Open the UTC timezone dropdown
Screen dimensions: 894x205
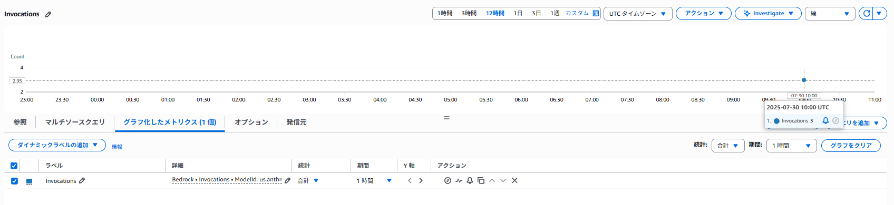pyautogui.click(x=638, y=14)
